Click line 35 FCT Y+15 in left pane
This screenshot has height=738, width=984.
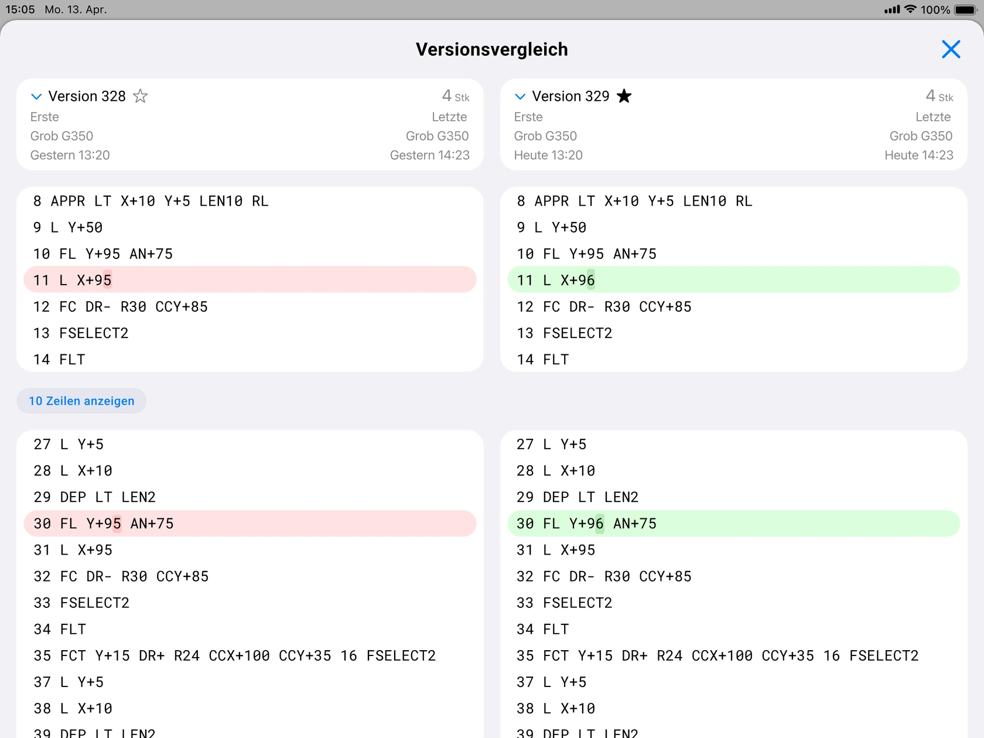tap(235, 656)
